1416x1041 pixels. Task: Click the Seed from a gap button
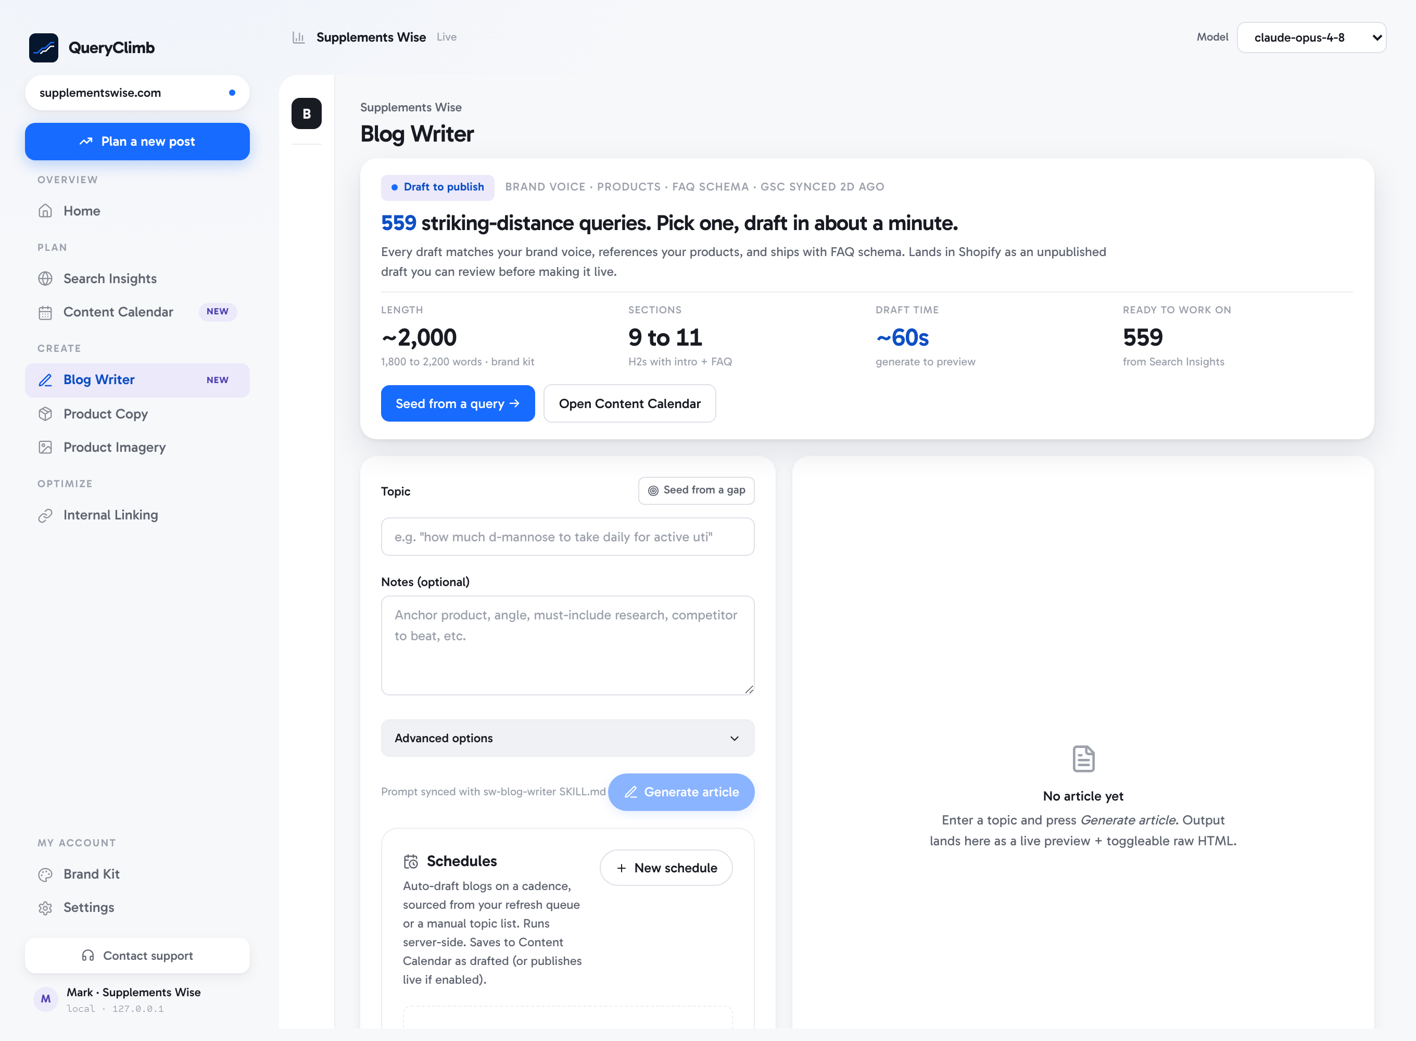coord(697,490)
